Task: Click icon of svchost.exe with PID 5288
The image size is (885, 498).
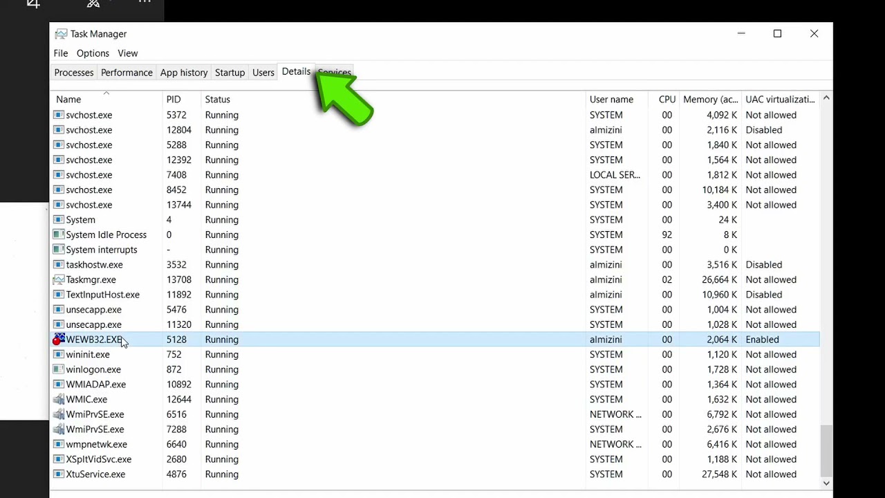Action: 59,145
